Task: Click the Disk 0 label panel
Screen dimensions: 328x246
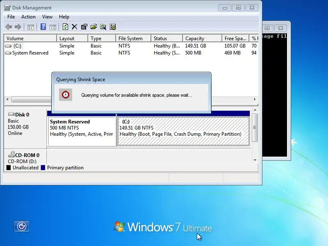Action: [x=25, y=128]
